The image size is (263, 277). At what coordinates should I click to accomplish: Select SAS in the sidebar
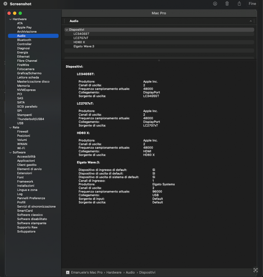tap(20, 98)
